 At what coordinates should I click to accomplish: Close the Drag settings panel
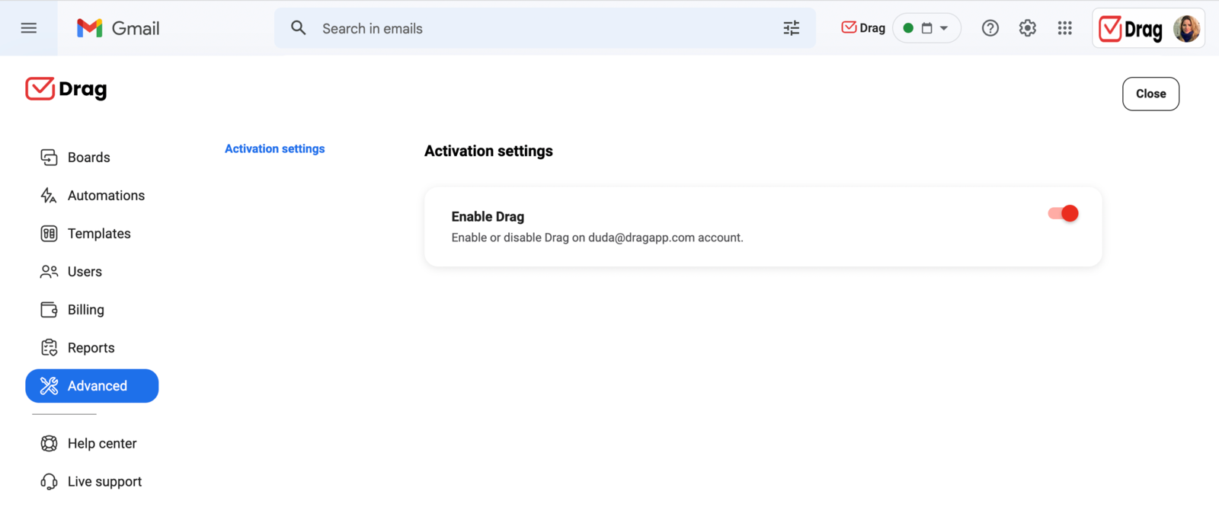click(x=1150, y=94)
